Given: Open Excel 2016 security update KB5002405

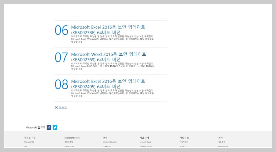Looking at the screenshot, I should pos(108,84).
